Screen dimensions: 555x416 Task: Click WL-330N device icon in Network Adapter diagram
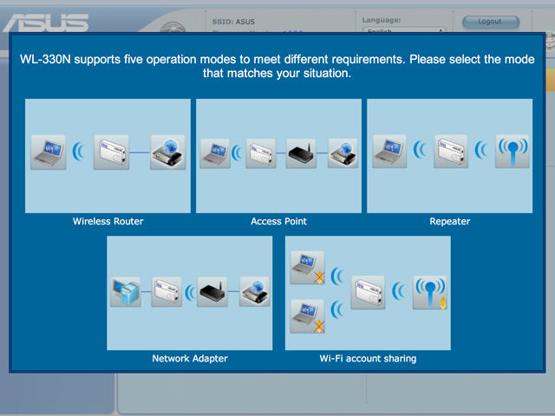pyautogui.click(x=166, y=291)
